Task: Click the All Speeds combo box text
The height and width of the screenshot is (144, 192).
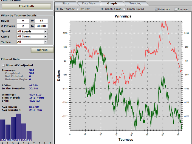Action: pyautogui.click(x=24, y=31)
